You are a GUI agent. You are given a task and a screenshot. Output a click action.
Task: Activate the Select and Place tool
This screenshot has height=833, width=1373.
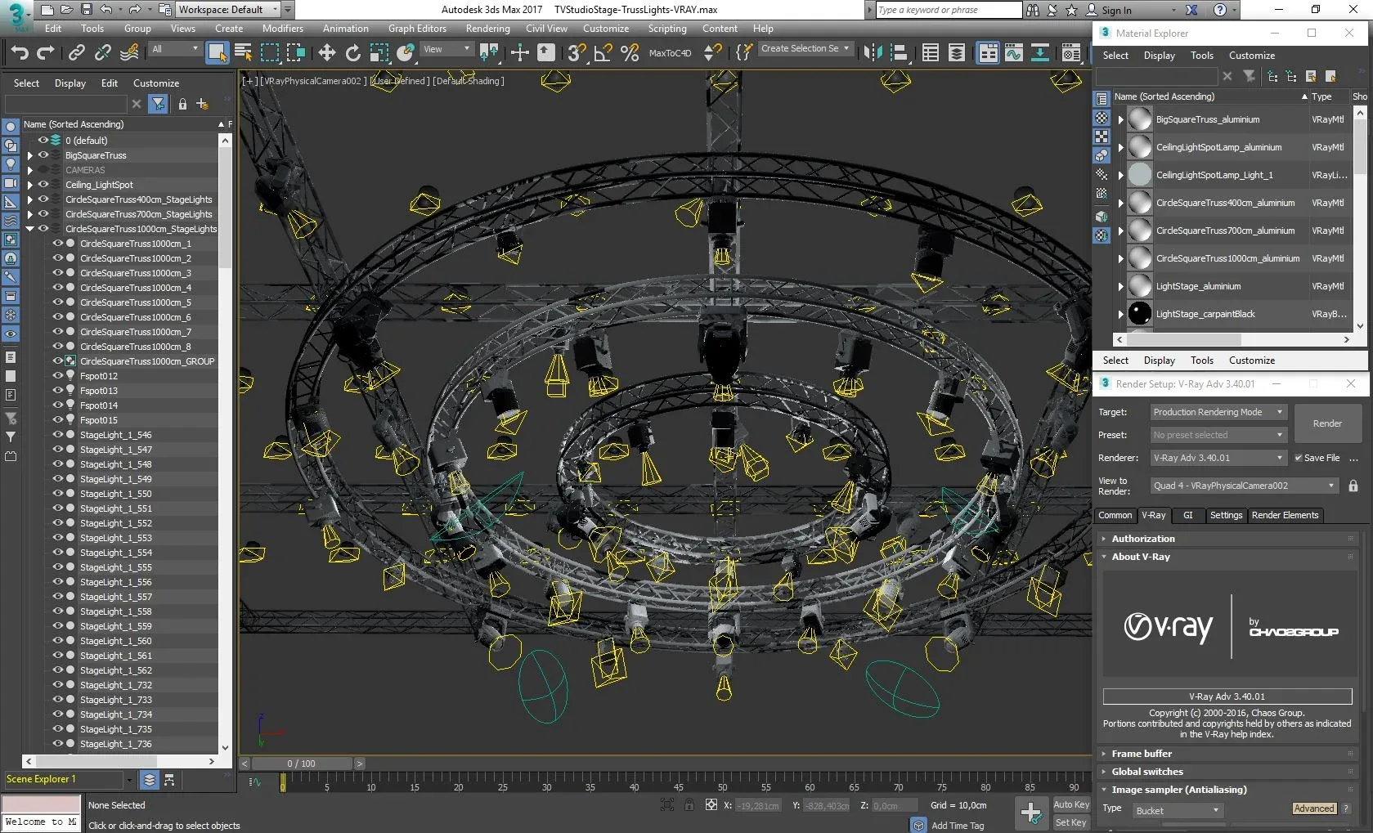pyautogui.click(x=406, y=53)
